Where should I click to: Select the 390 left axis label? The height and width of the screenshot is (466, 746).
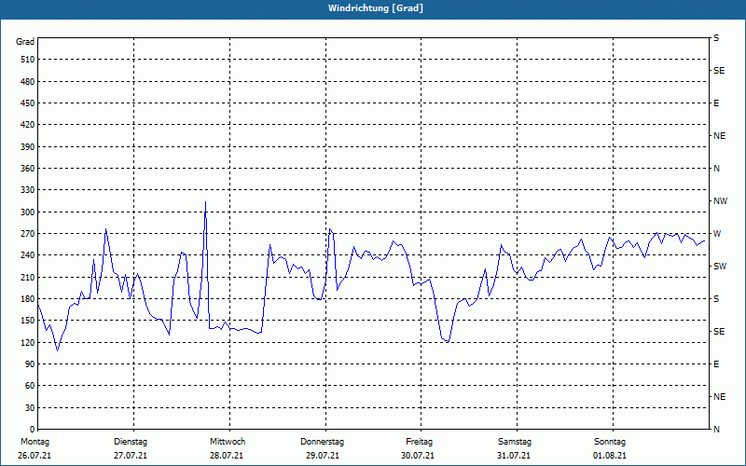(28, 146)
